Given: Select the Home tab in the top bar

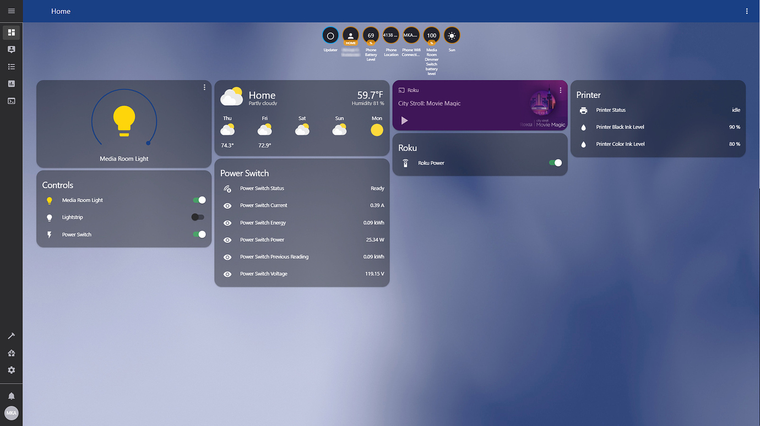Looking at the screenshot, I should [61, 11].
